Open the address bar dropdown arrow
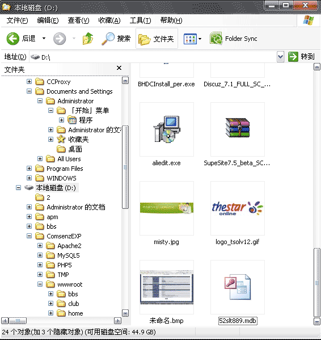This screenshot has height=340, width=321. (x=281, y=57)
